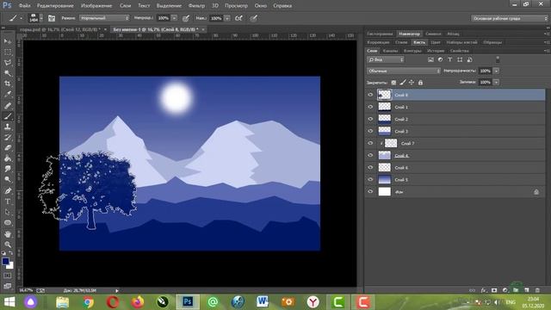The width and height of the screenshot is (551, 310).
Task: Toggle layer filtering switch
Action: point(498,59)
